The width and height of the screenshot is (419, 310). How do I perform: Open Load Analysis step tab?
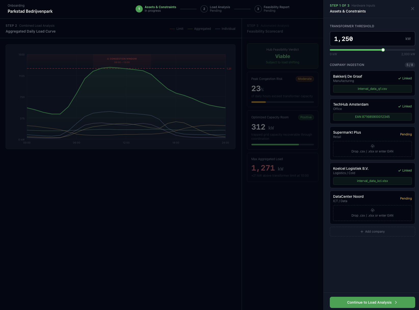(215, 9)
